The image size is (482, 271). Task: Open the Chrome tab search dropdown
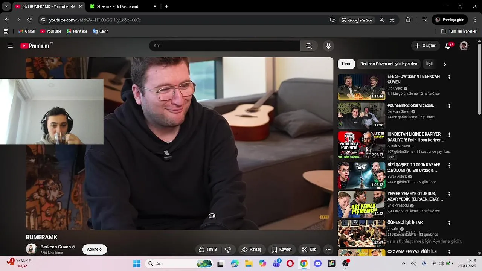tap(6, 6)
